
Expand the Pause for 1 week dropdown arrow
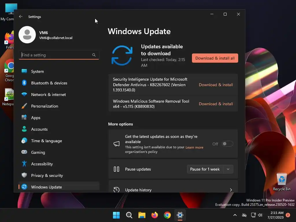tap(228, 169)
